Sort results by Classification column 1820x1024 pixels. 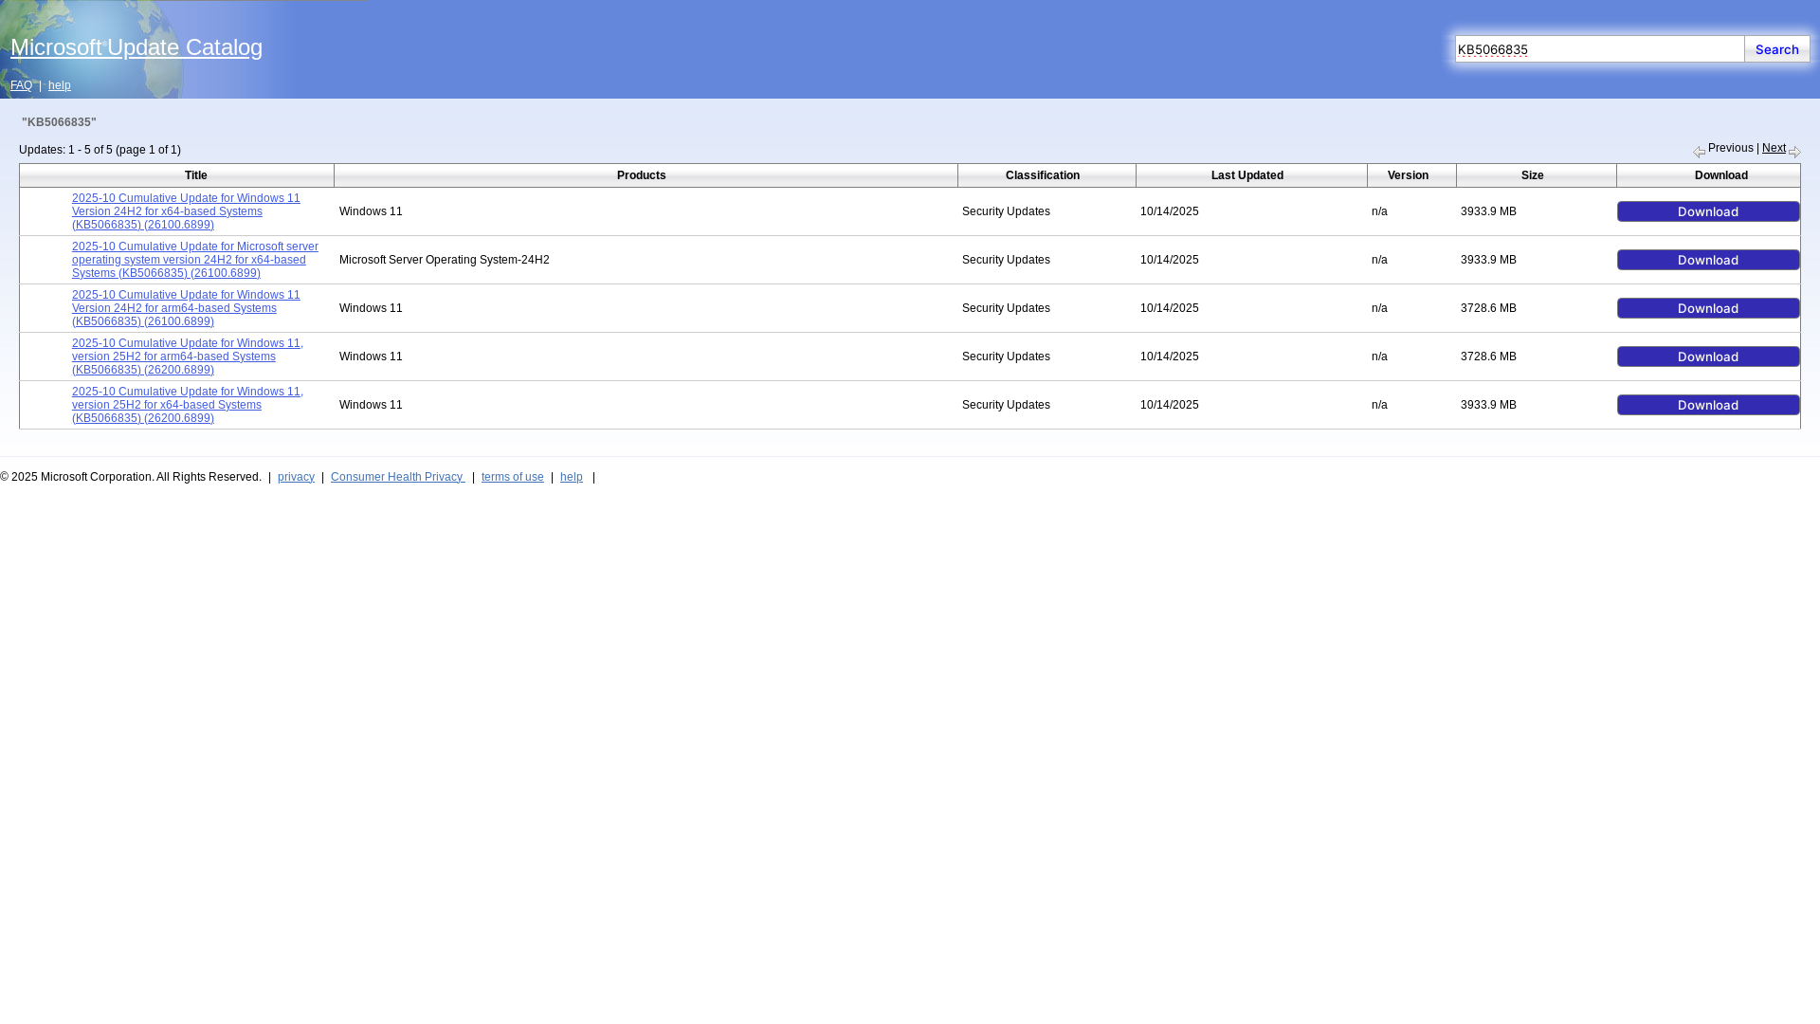point(1043,175)
